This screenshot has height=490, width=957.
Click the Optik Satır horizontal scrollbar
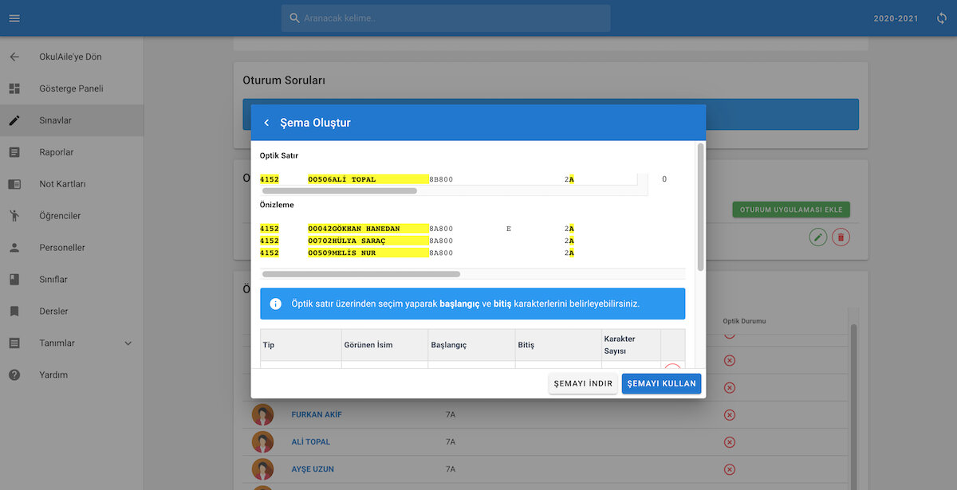click(340, 191)
